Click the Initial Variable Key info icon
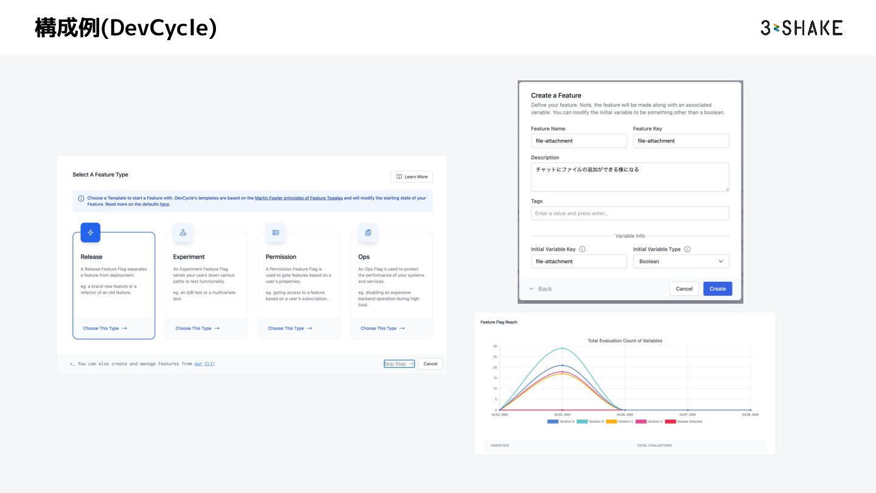The height and width of the screenshot is (493, 876). coord(582,249)
